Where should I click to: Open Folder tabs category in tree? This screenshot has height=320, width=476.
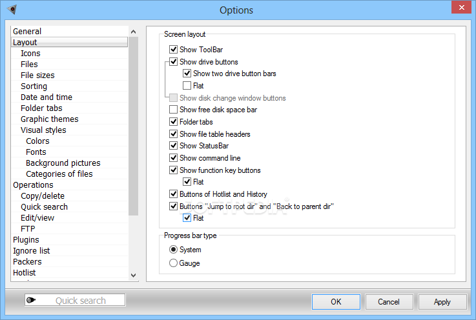point(70,108)
